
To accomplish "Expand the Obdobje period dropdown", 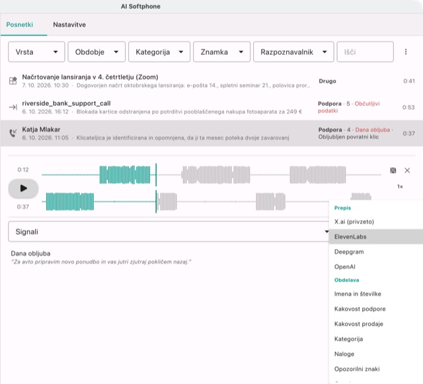I will pos(96,52).
